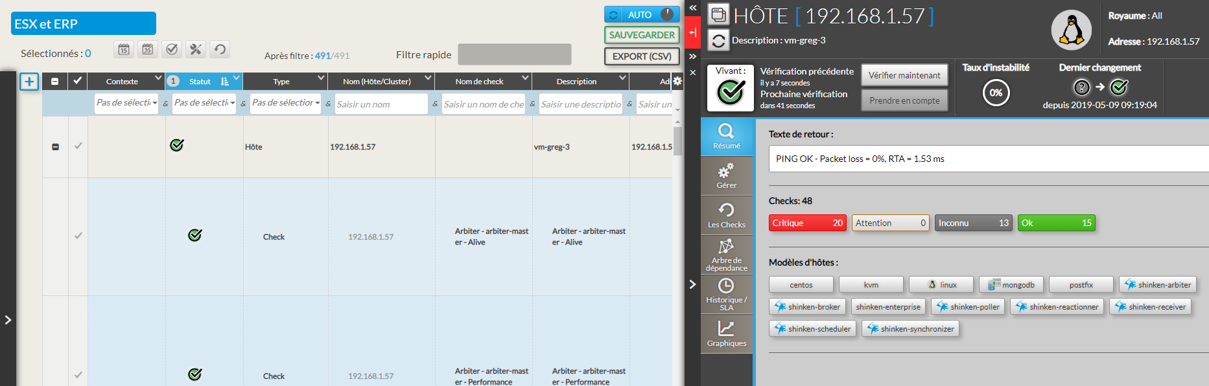Click the SAUVEGARDER button
Viewport: 1209px width, 386px height.
click(642, 35)
